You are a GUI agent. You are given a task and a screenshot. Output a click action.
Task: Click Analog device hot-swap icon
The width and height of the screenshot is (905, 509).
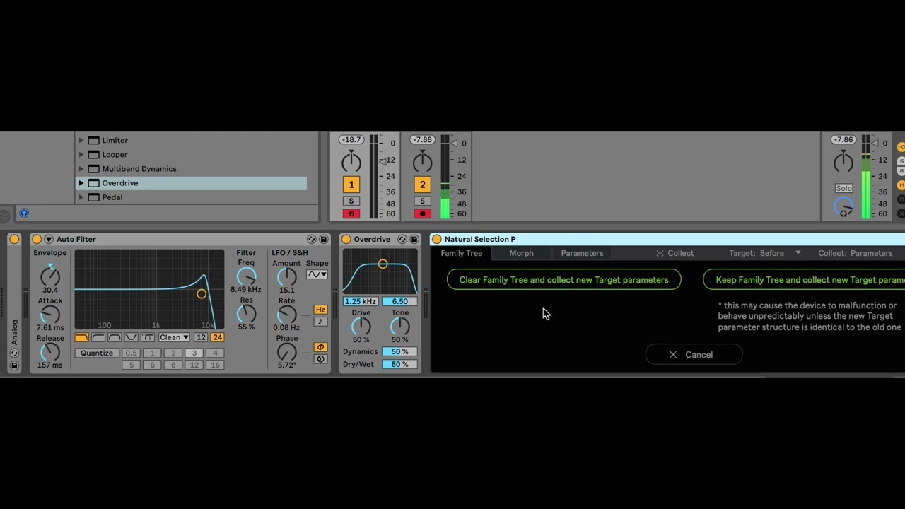point(14,353)
